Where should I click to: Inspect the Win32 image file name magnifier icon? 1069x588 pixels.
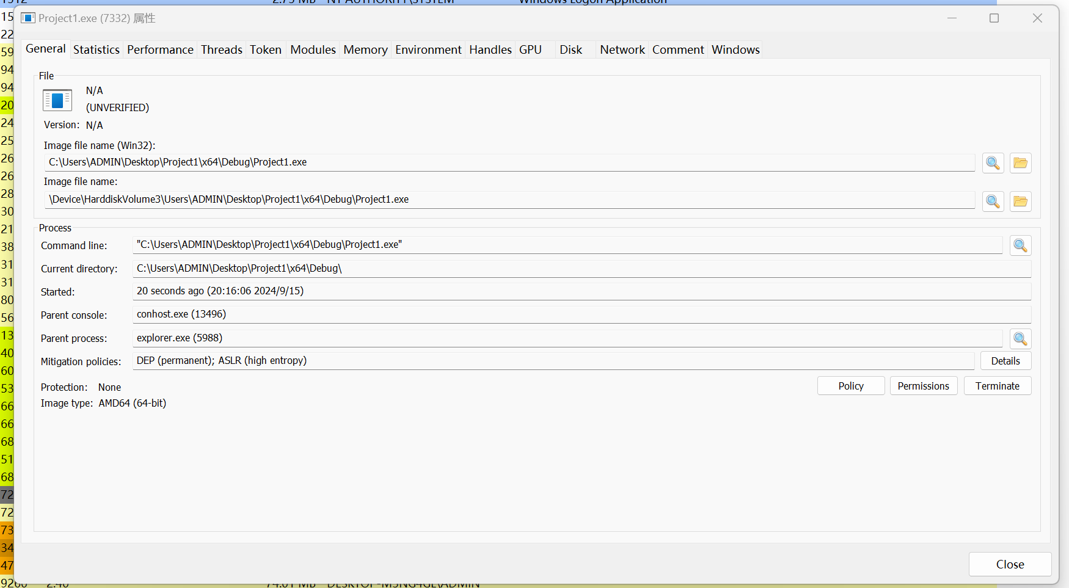pyautogui.click(x=993, y=163)
